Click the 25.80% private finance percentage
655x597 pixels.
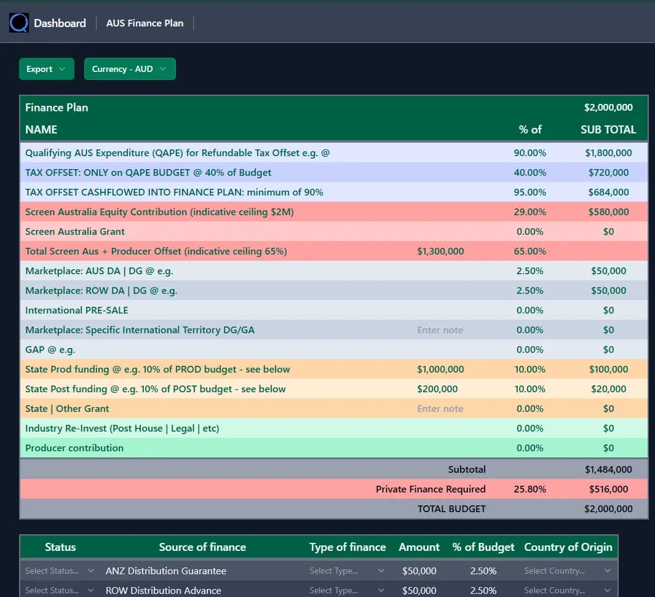530,489
